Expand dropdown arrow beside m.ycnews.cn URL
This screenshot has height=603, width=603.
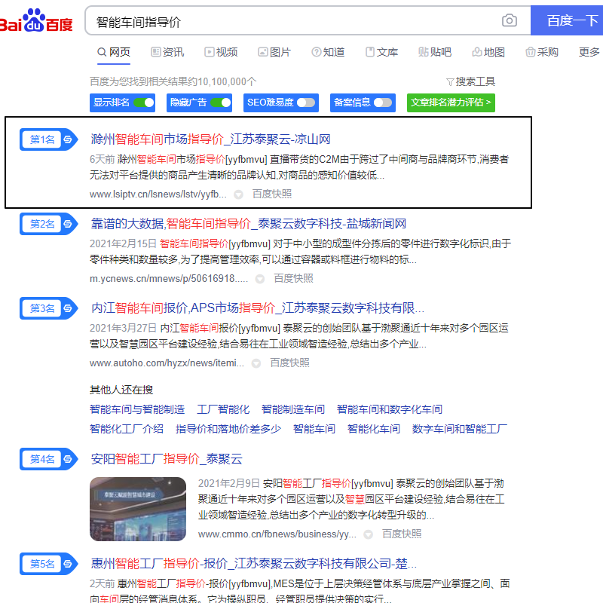pyautogui.click(x=260, y=279)
